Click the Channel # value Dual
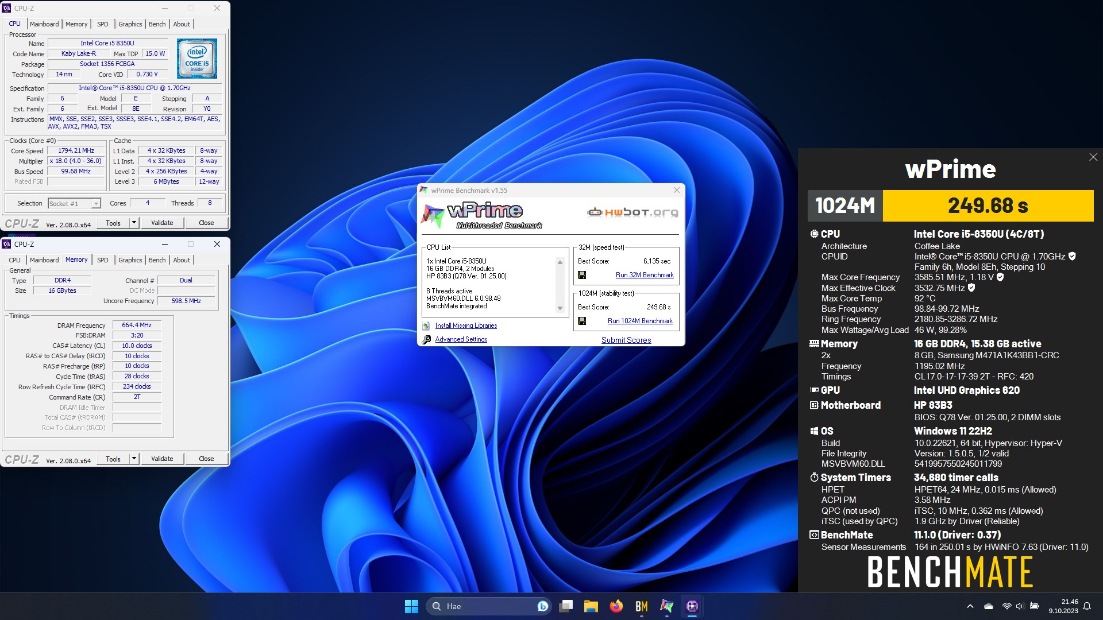The width and height of the screenshot is (1103, 620). click(x=186, y=280)
